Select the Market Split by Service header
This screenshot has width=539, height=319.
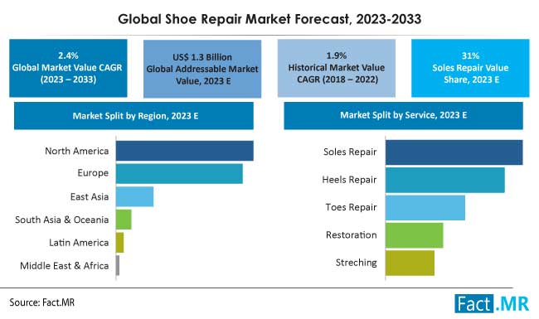[404, 115]
